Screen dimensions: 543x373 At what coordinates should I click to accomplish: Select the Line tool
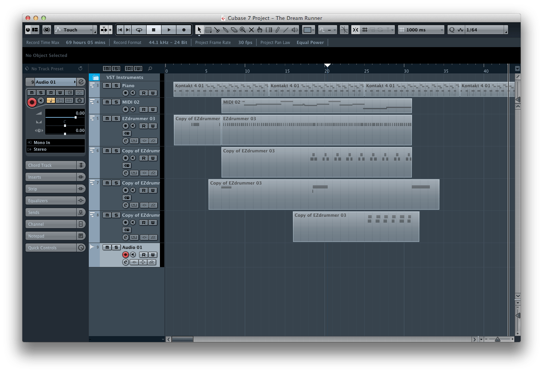(x=286, y=30)
